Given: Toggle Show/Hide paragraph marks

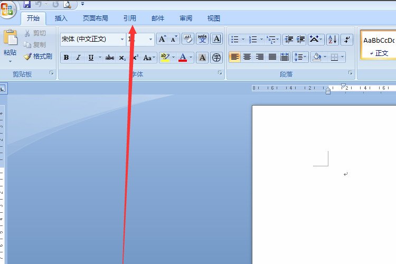Looking at the screenshot, I should [347, 40].
